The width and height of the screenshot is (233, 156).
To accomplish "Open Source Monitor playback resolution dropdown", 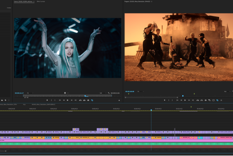I will click(102, 93).
